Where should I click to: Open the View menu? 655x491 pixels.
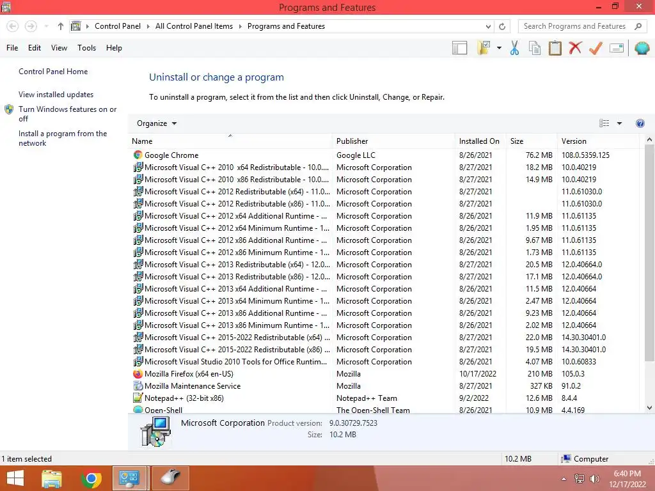pyautogui.click(x=59, y=48)
